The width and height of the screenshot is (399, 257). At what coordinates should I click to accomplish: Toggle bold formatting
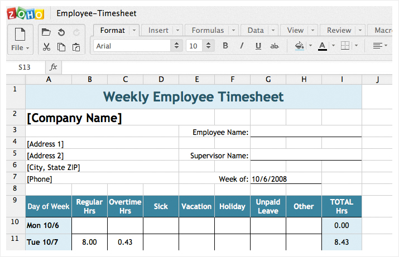click(x=225, y=46)
